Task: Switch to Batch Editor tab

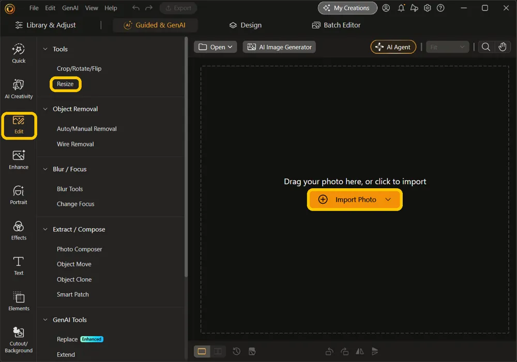Action: click(x=337, y=25)
